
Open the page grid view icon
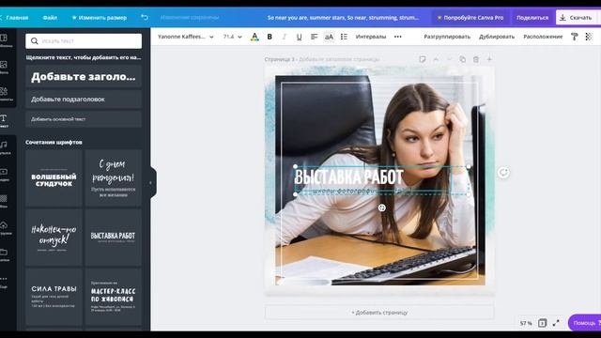[542, 323]
